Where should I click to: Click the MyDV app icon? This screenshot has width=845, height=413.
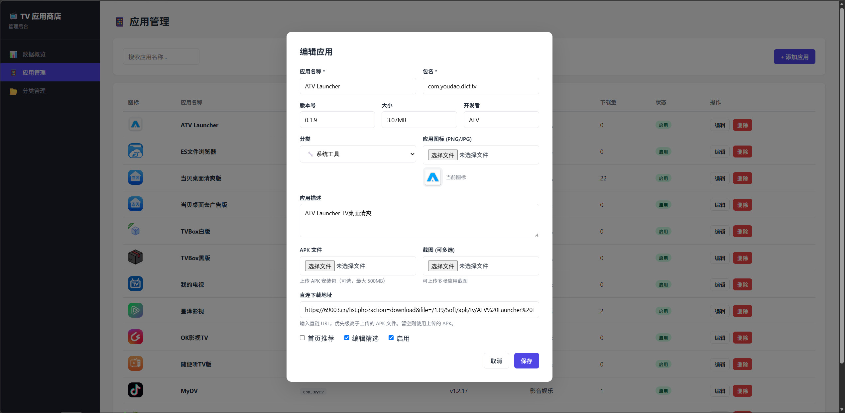coord(135,390)
